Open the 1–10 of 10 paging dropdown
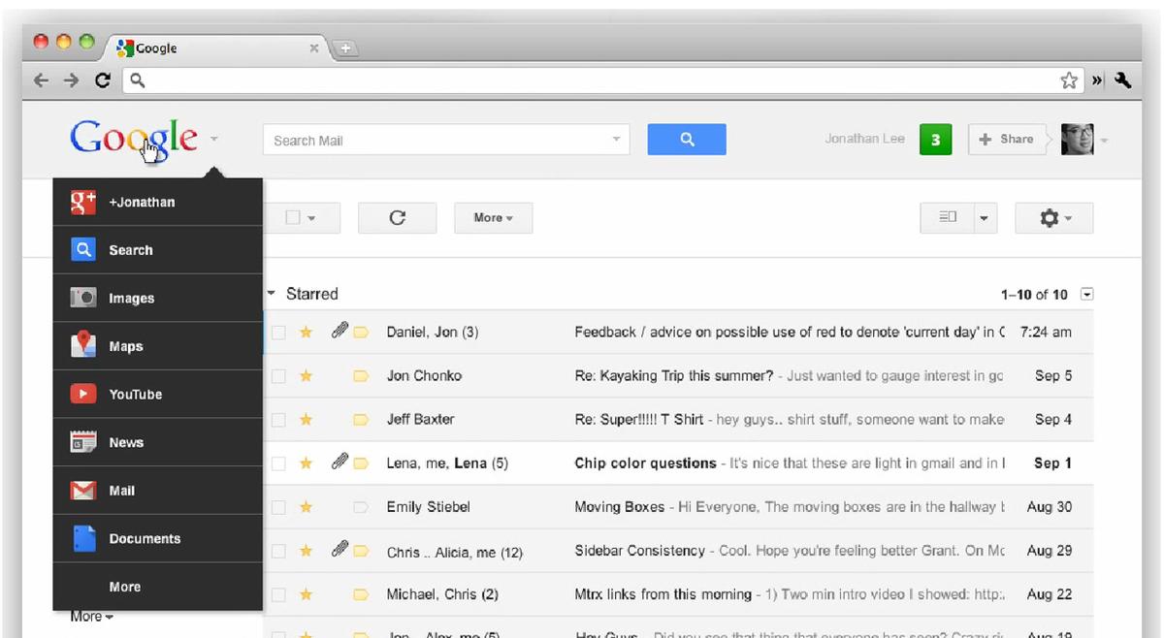 pyautogui.click(x=1086, y=294)
